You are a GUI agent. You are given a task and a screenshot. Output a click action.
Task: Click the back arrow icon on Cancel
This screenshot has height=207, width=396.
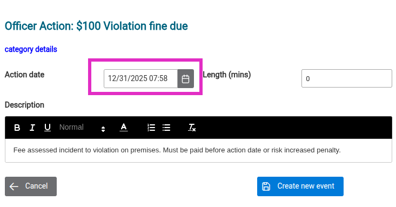click(x=14, y=186)
